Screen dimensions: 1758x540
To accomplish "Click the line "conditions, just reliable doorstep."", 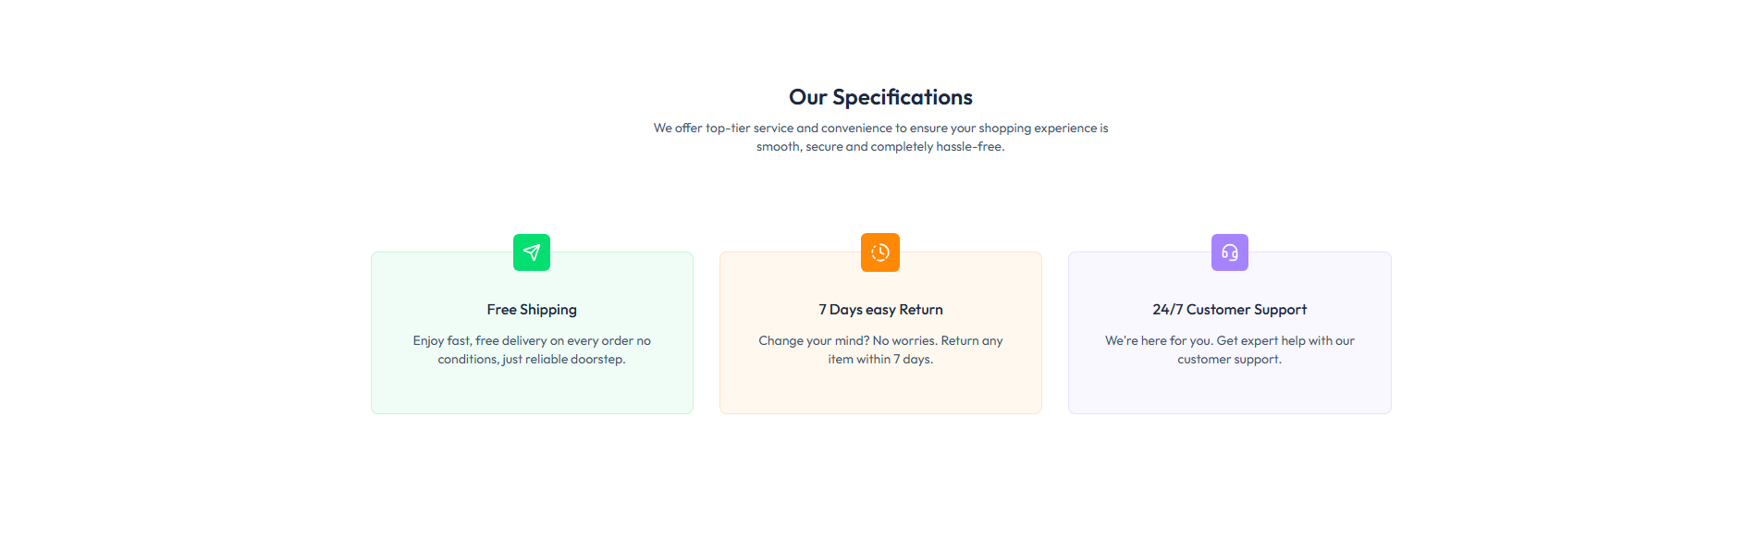I will (532, 359).
